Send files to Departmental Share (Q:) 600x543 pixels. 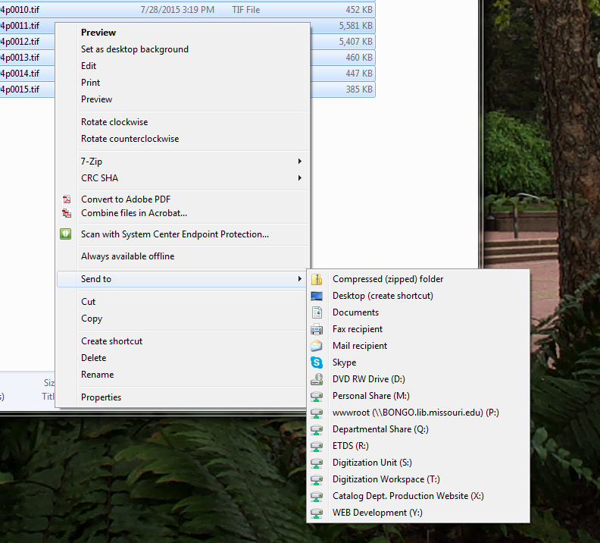tap(380, 429)
